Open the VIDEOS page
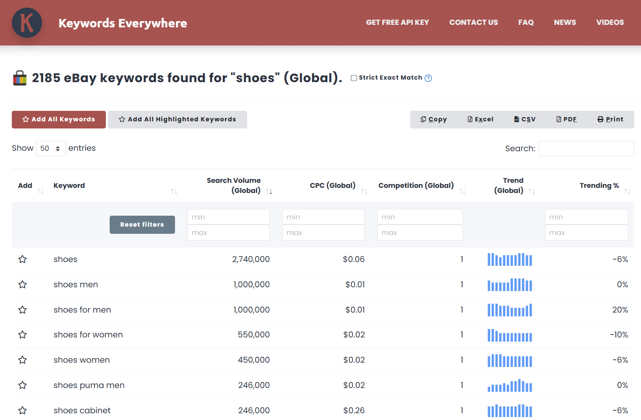 (610, 22)
